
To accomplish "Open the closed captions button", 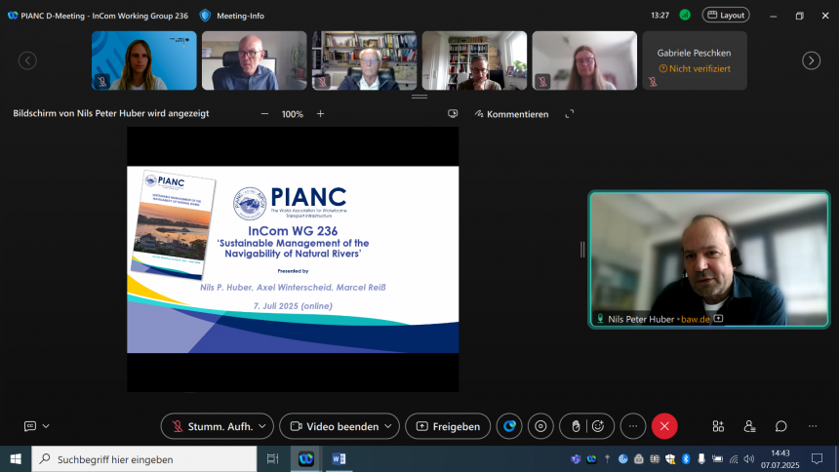I will [30, 426].
